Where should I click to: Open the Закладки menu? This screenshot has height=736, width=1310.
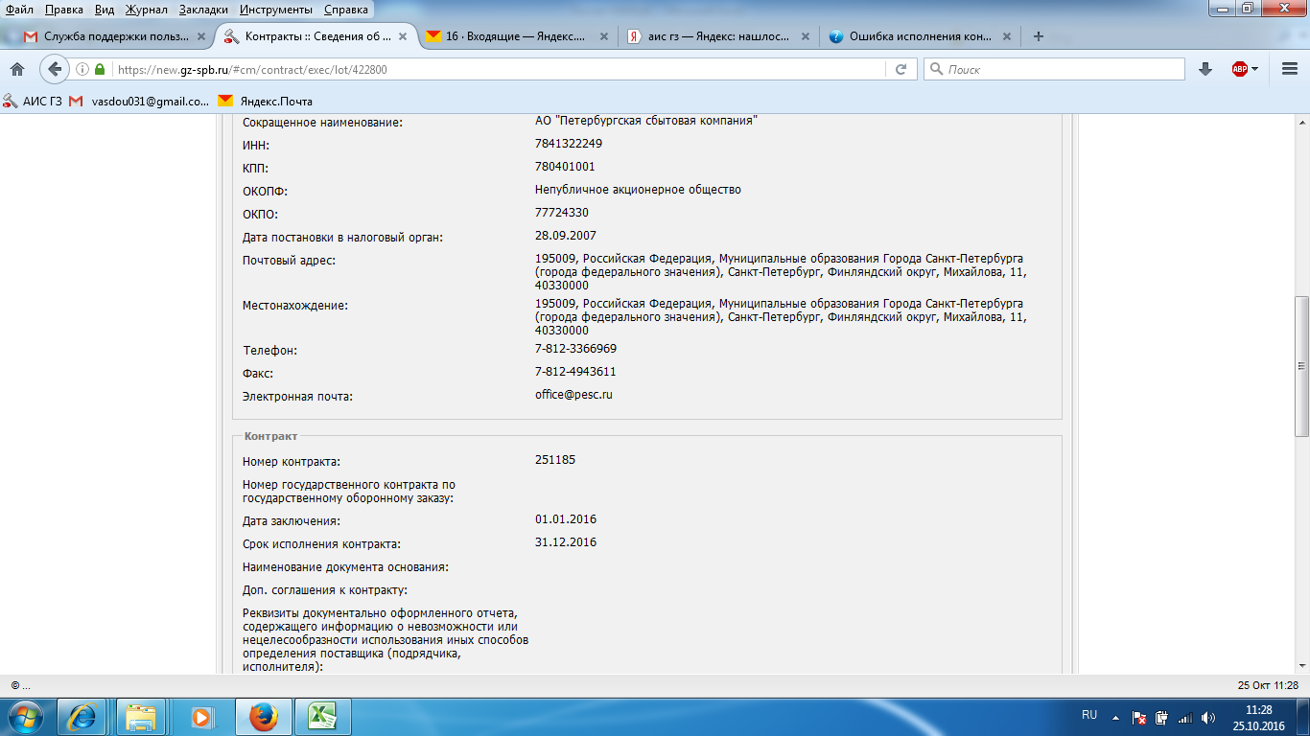point(203,10)
